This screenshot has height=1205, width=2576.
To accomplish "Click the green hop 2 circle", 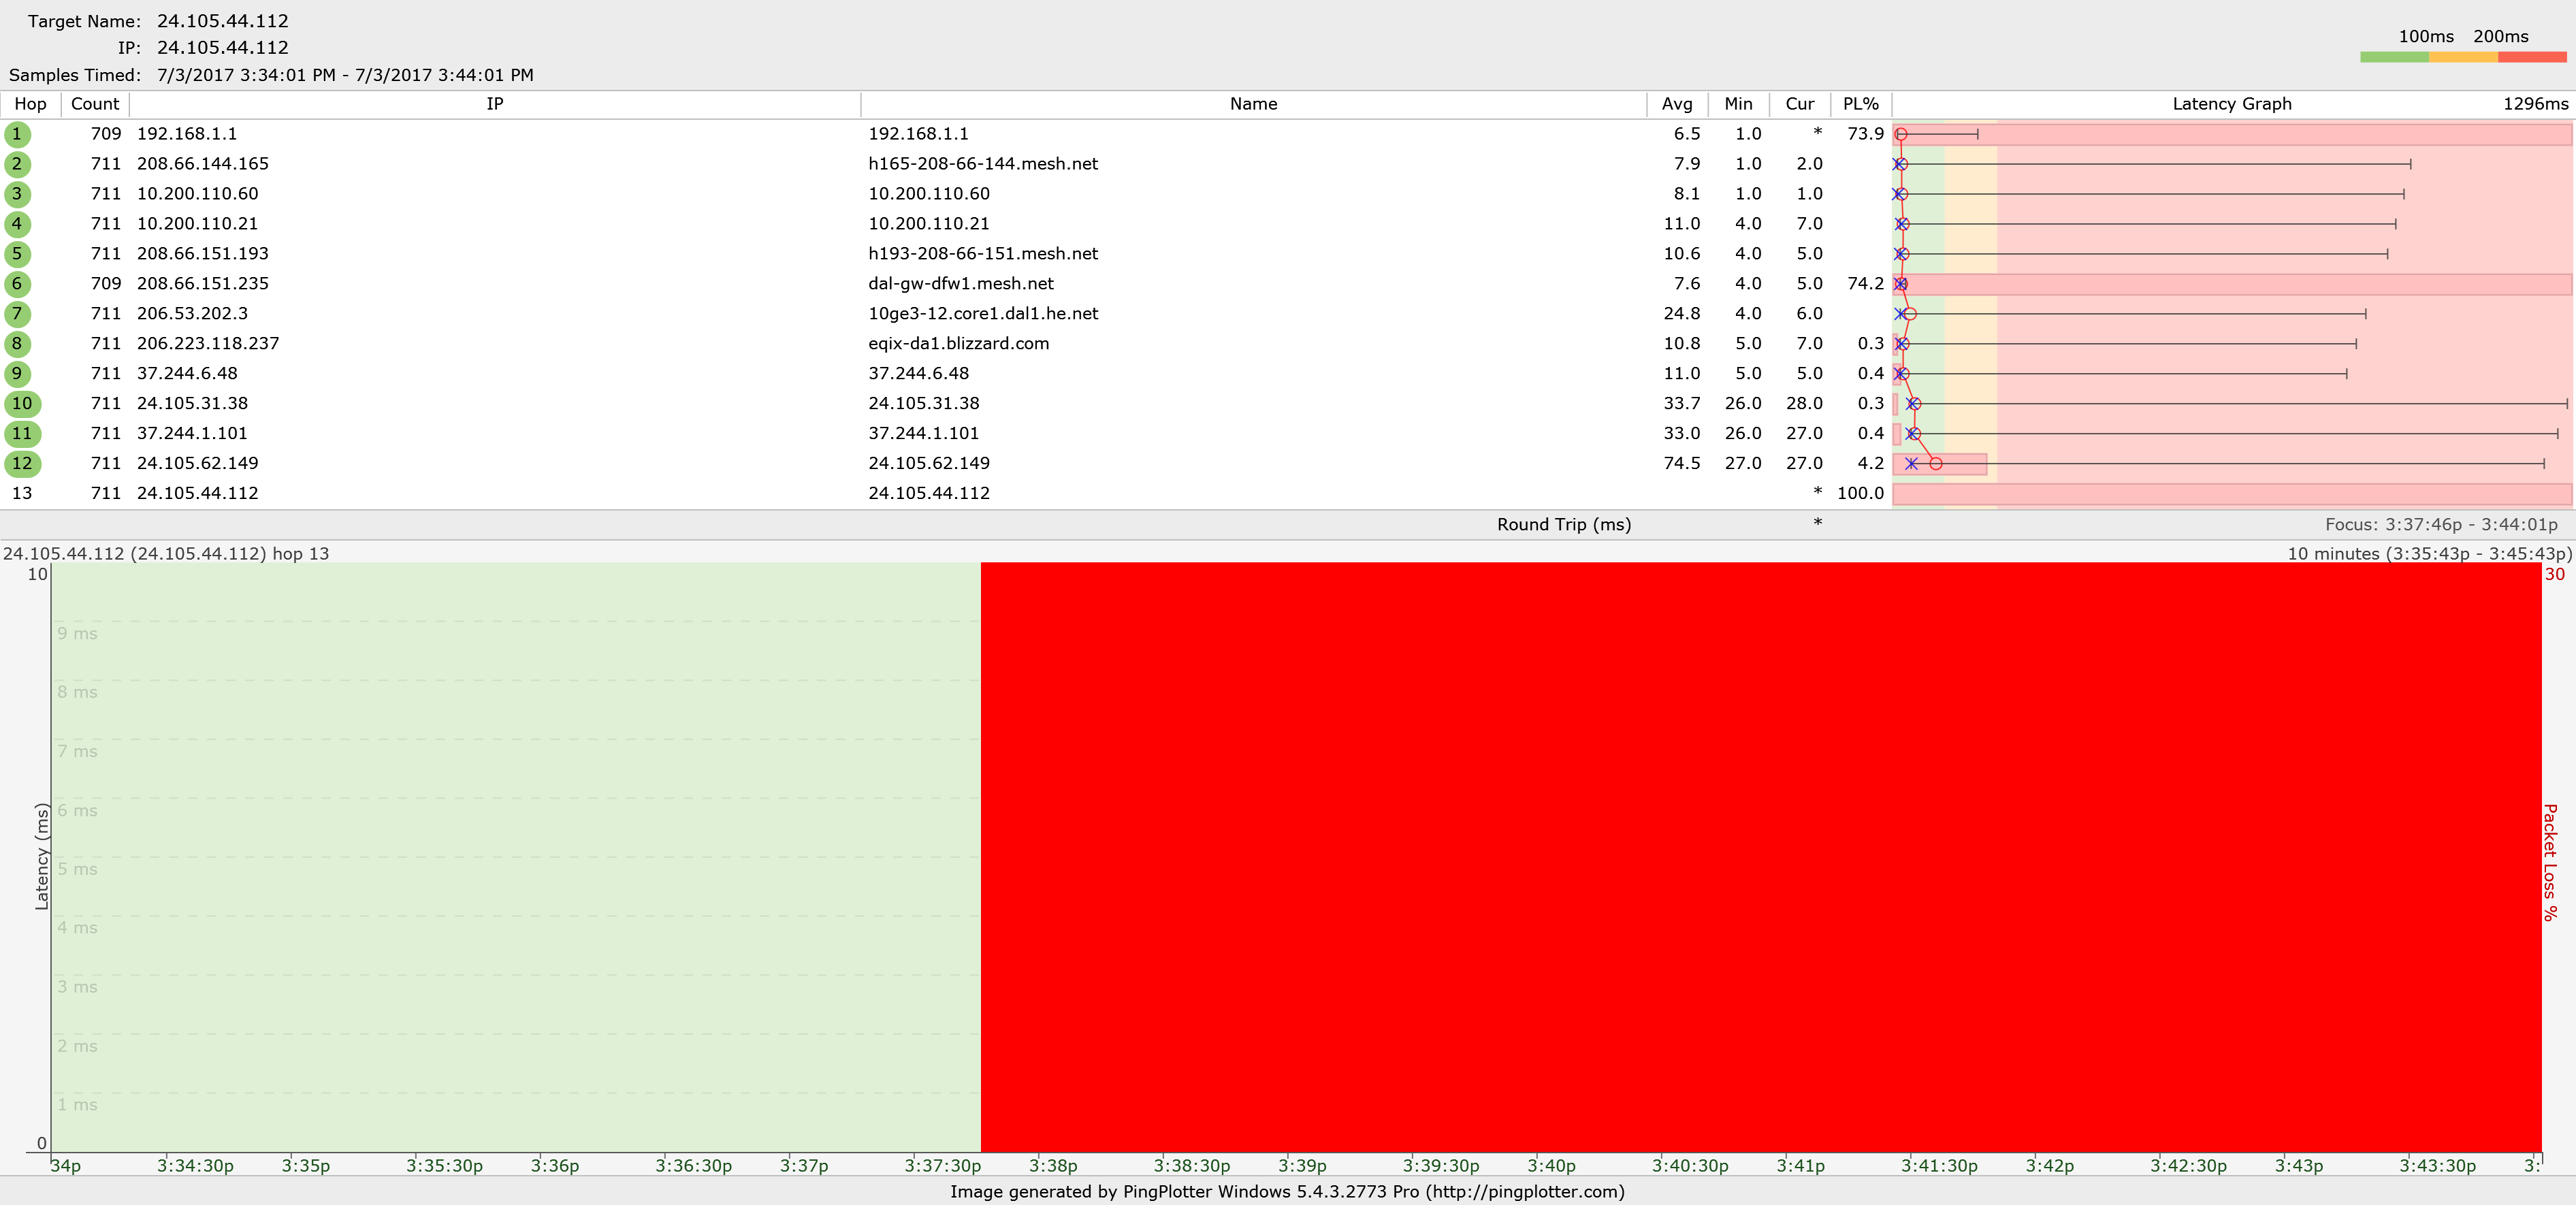I will tap(17, 164).
